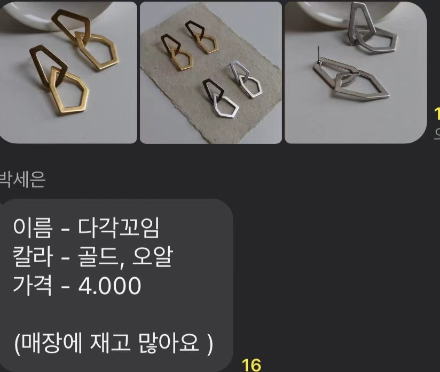
Task: Open the gold earrings photo thumbnail
Action: (68, 72)
